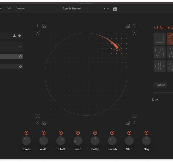Toggle the morph assign ring above Reverb
Viewport: 173px width, 162px height.
click(112, 133)
